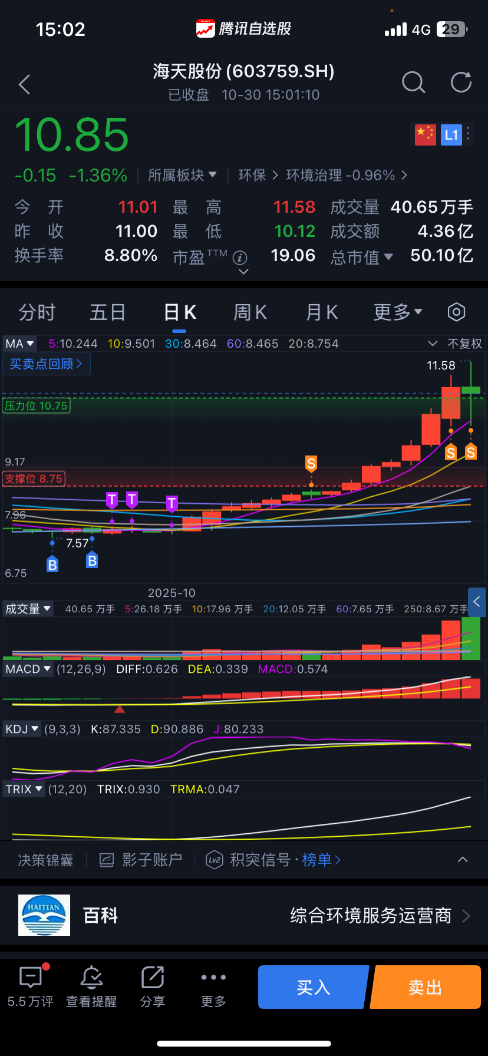Tap the rightmost orange S sell marker

[x=470, y=452]
